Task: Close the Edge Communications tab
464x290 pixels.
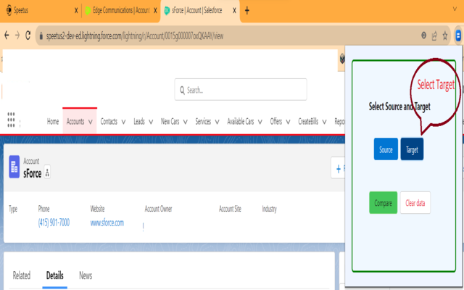Action: (x=155, y=11)
